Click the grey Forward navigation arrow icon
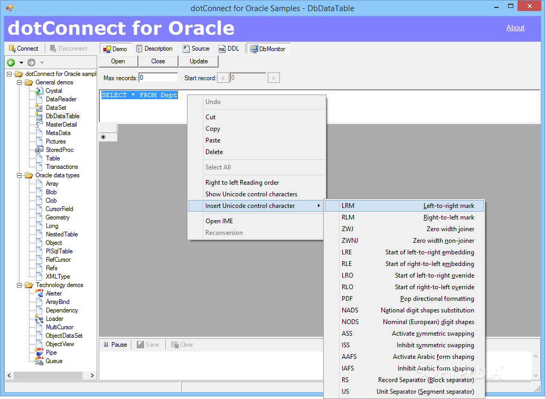The height and width of the screenshot is (399, 545). click(31, 62)
